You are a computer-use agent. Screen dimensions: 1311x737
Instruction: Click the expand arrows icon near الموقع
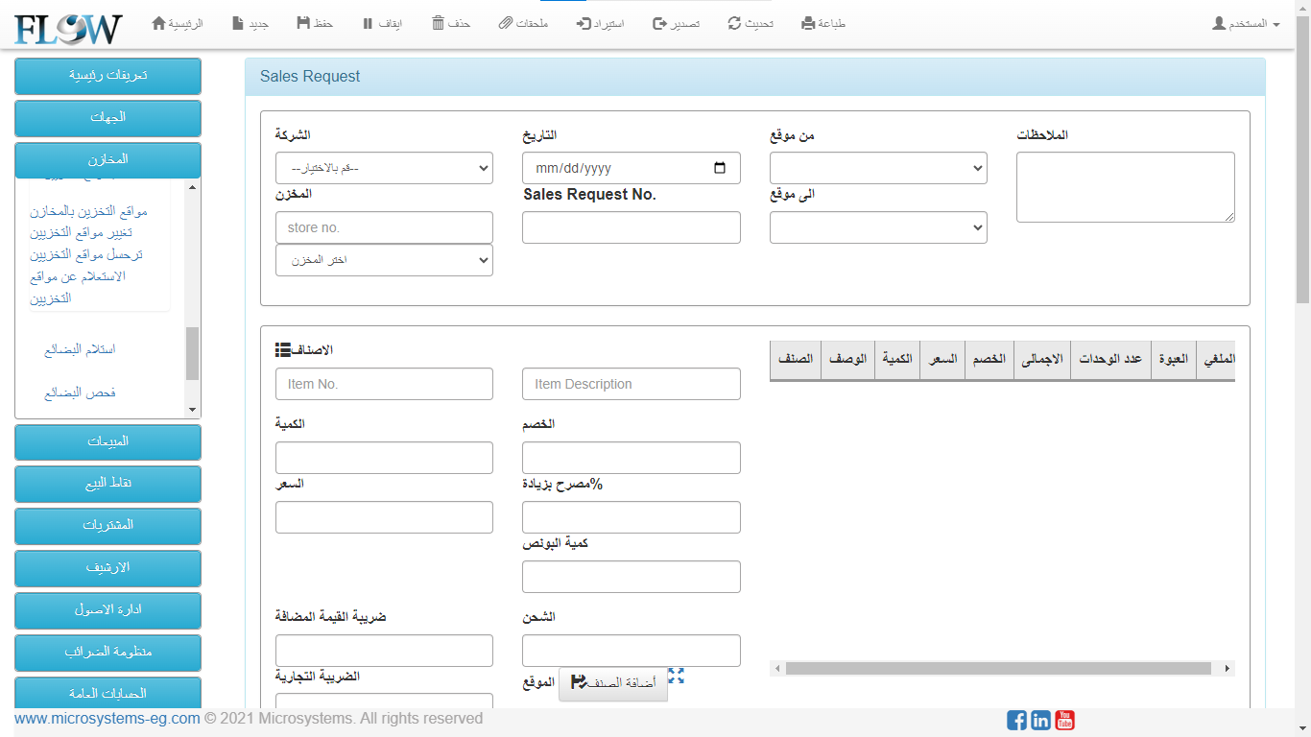[x=676, y=676]
